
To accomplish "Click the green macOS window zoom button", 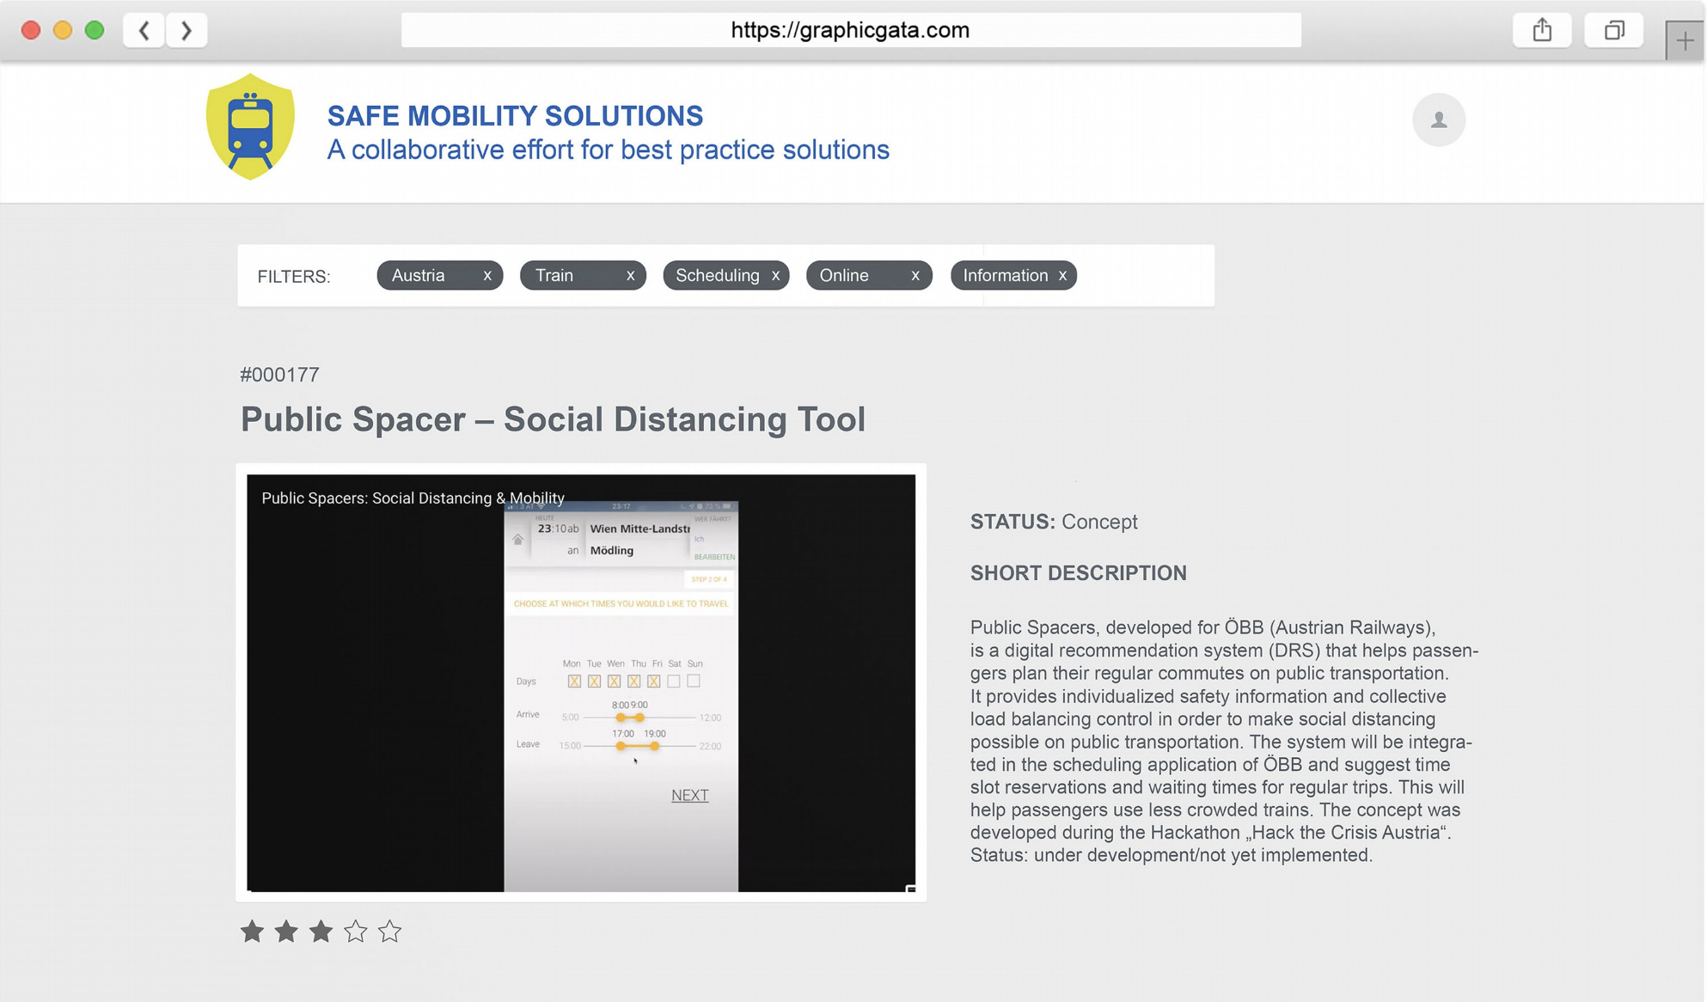I will click(95, 30).
